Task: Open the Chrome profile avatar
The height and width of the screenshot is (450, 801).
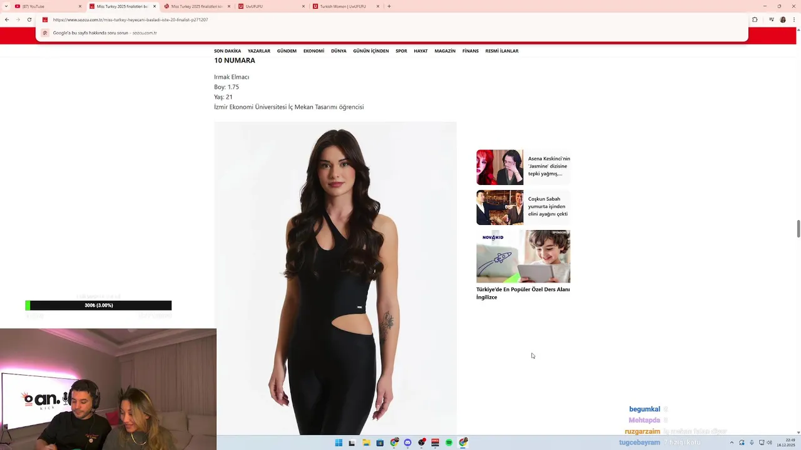Action: coord(782,19)
